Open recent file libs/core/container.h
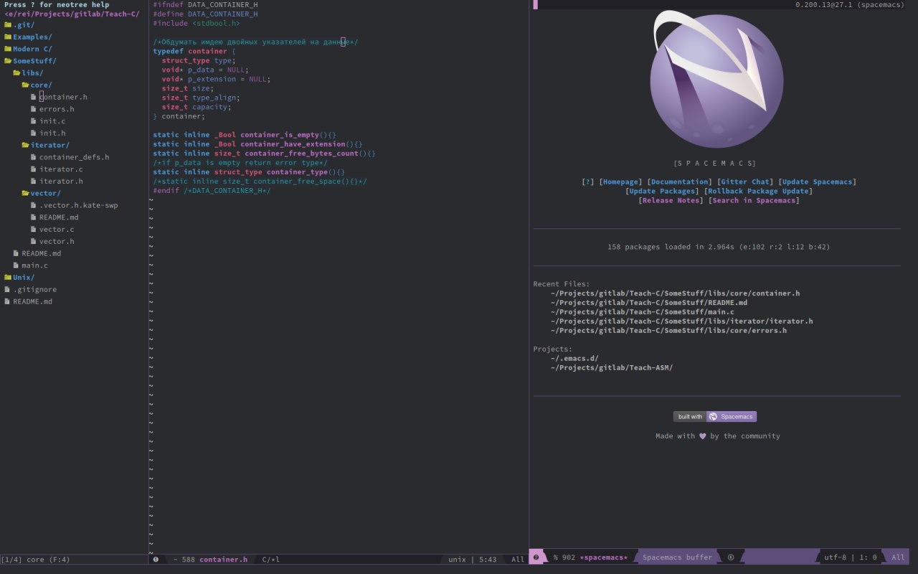The height and width of the screenshot is (574, 918). [675, 293]
